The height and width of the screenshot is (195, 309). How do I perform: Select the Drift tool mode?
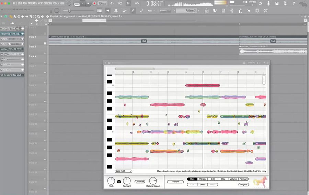tap(213, 179)
